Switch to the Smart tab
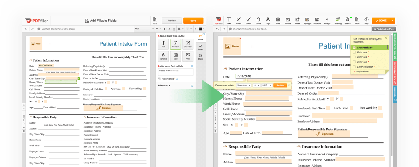This screenshot has width=419, height=167. pyautogui.click(x=200, y=47)
